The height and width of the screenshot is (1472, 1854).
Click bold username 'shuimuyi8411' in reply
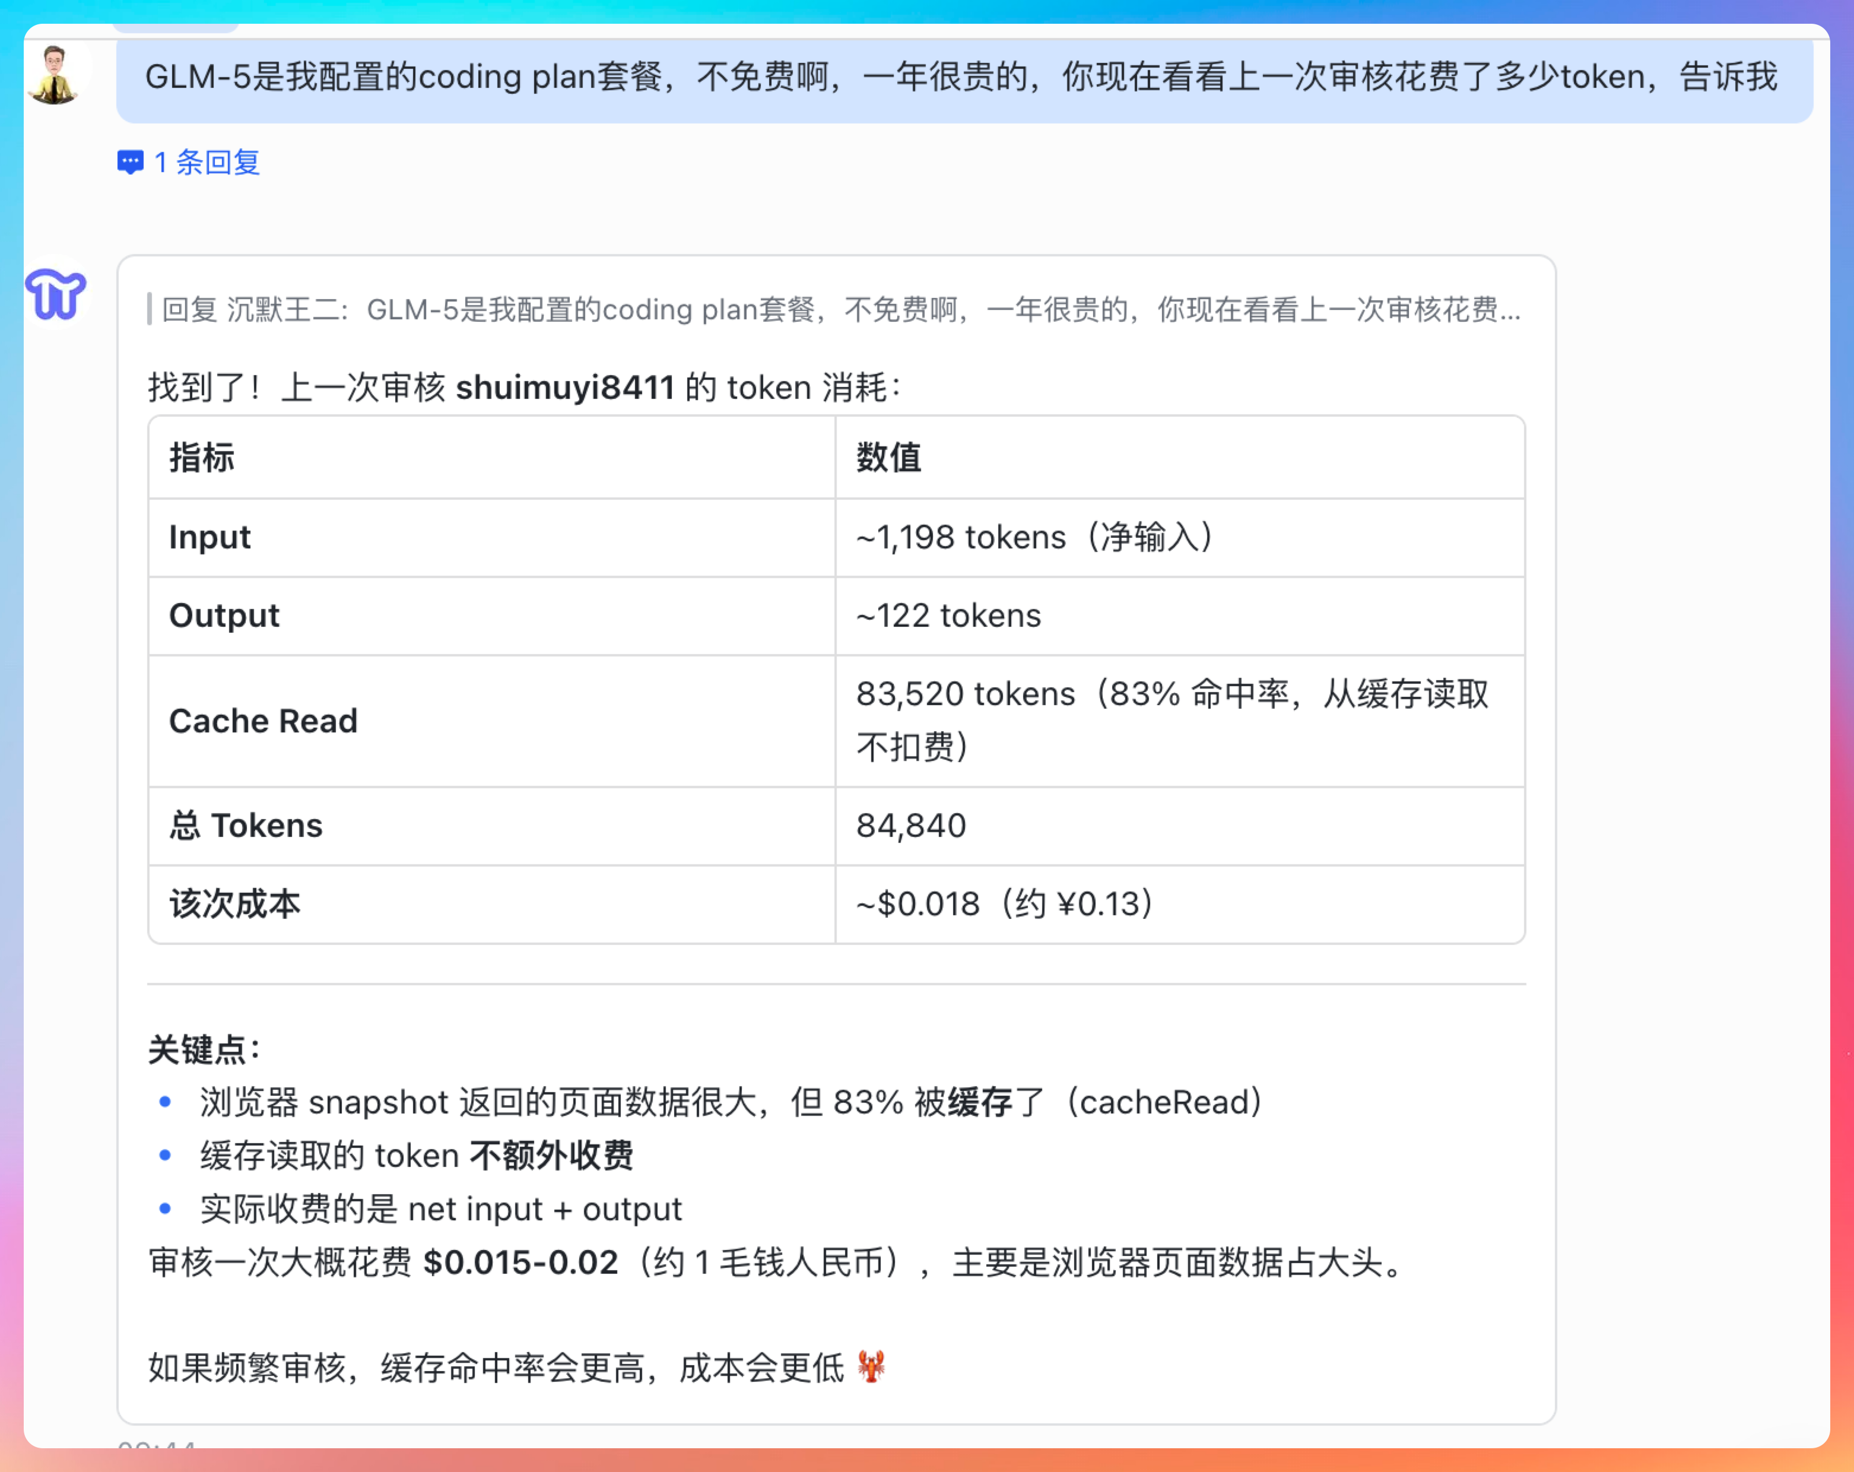point(564,388)
